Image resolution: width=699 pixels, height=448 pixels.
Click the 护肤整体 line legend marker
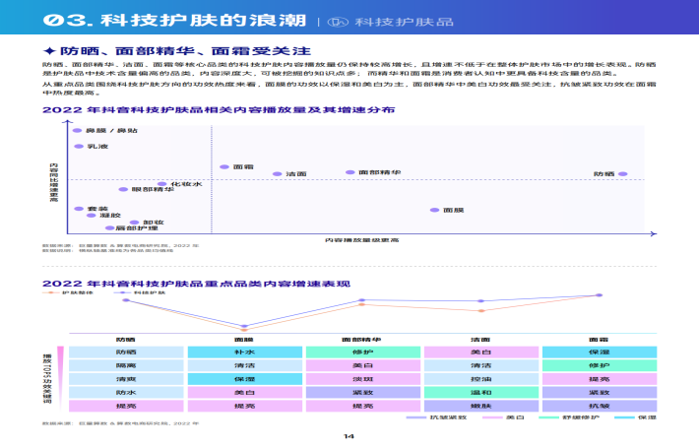coord(55,292)
